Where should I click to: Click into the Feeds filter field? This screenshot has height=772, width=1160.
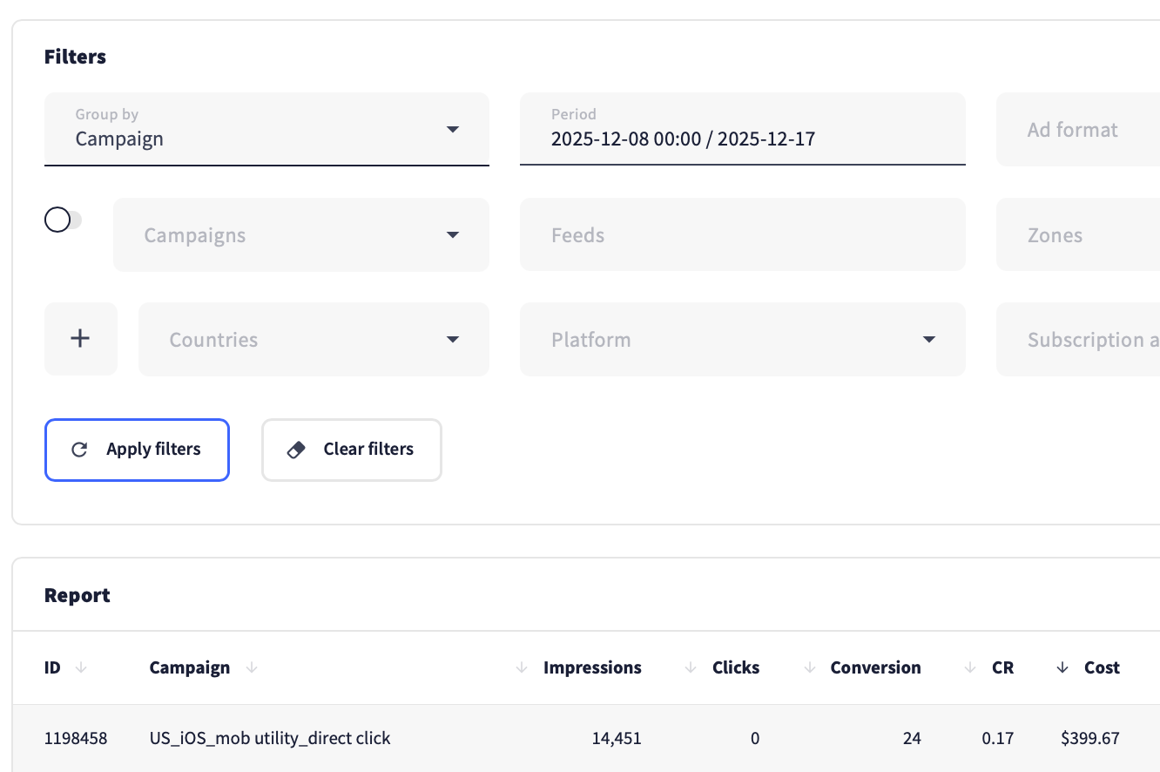point(742,235)
